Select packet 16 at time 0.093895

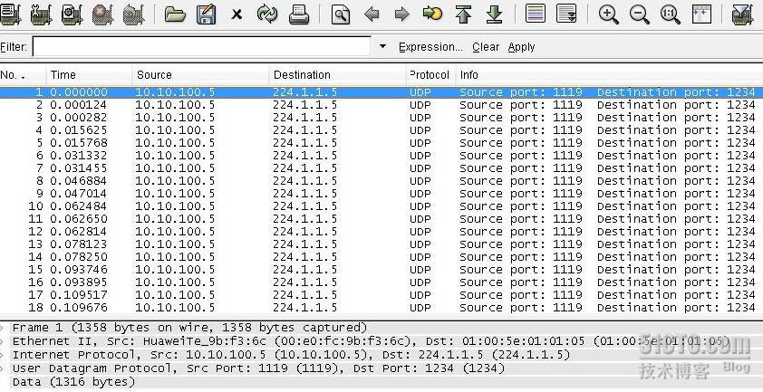coord(381,282)
